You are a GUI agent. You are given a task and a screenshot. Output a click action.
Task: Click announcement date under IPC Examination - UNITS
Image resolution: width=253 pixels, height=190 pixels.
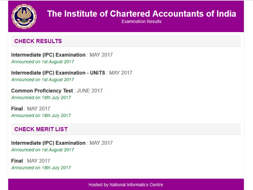tap(42, 80)
